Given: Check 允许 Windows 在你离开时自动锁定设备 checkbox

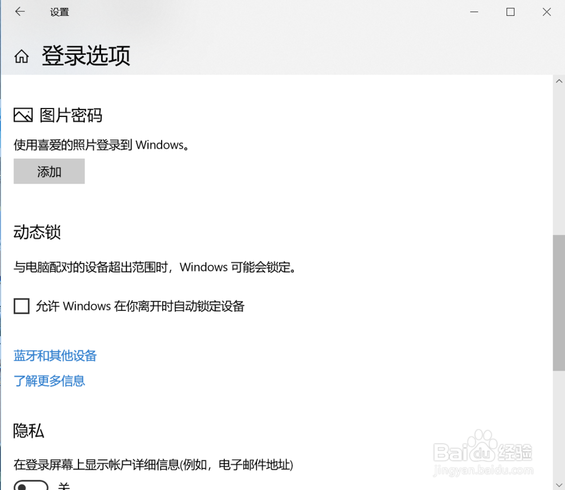Looking at the screenshot, I should point(21,306).
